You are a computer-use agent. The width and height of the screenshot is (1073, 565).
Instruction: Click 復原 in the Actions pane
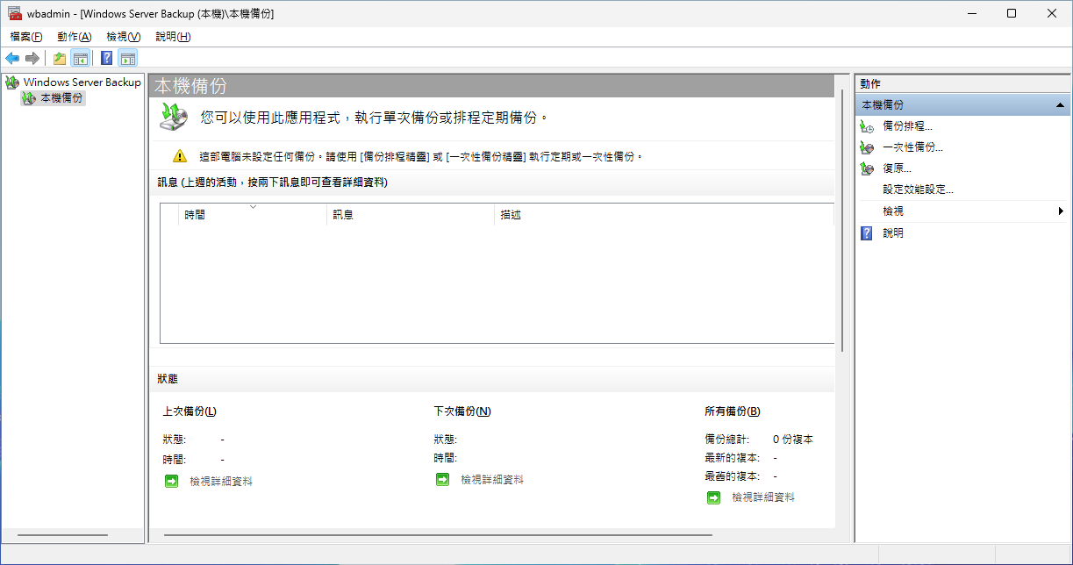[x=897, y=168]
